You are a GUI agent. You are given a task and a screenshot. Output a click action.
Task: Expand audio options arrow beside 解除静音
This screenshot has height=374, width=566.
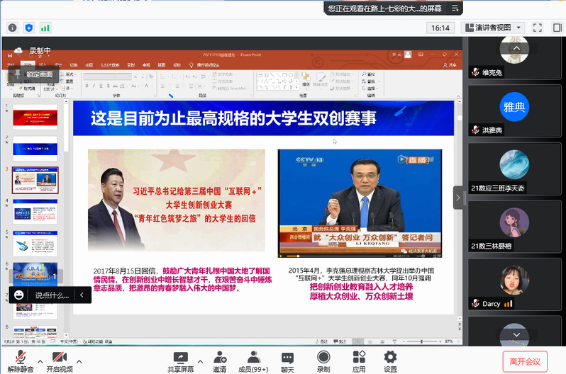40,361
